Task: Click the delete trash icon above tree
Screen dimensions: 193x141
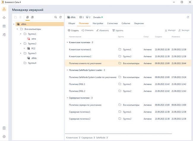Action: [20, 17]
